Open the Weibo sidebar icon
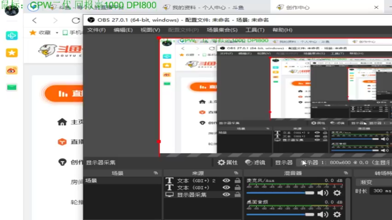Screen dimensions: 392x220 click(11, 70)
